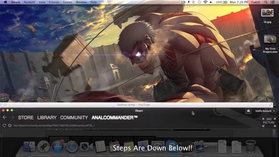Open Reminders checklist icon in the Dock

(x=100, y=147)
